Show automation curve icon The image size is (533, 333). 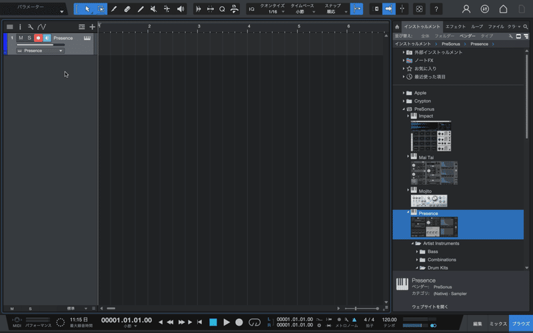tap(41, 27)
